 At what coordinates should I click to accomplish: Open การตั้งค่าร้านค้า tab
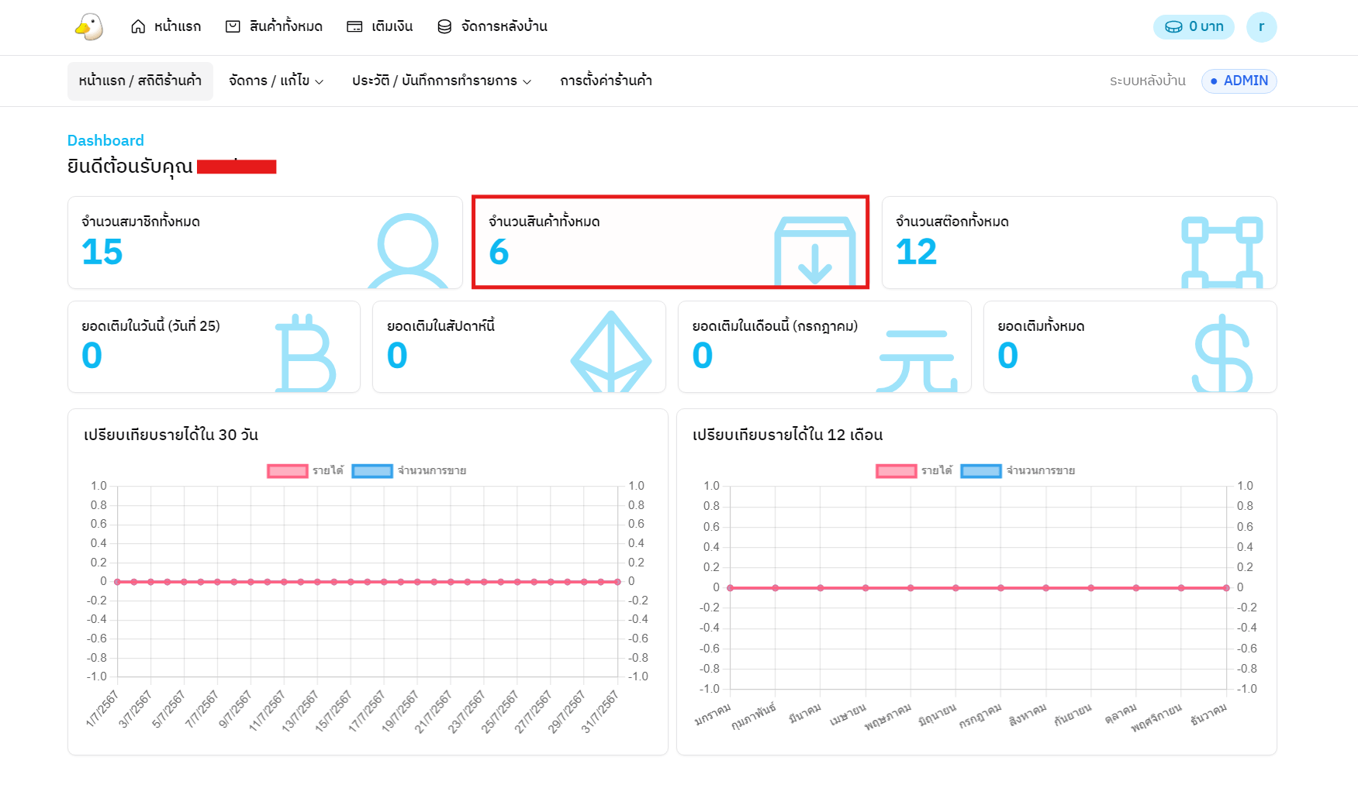click(606, 81)
